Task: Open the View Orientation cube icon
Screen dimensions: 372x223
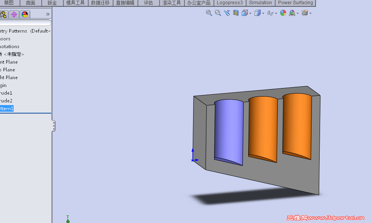Action: (245, 13)
